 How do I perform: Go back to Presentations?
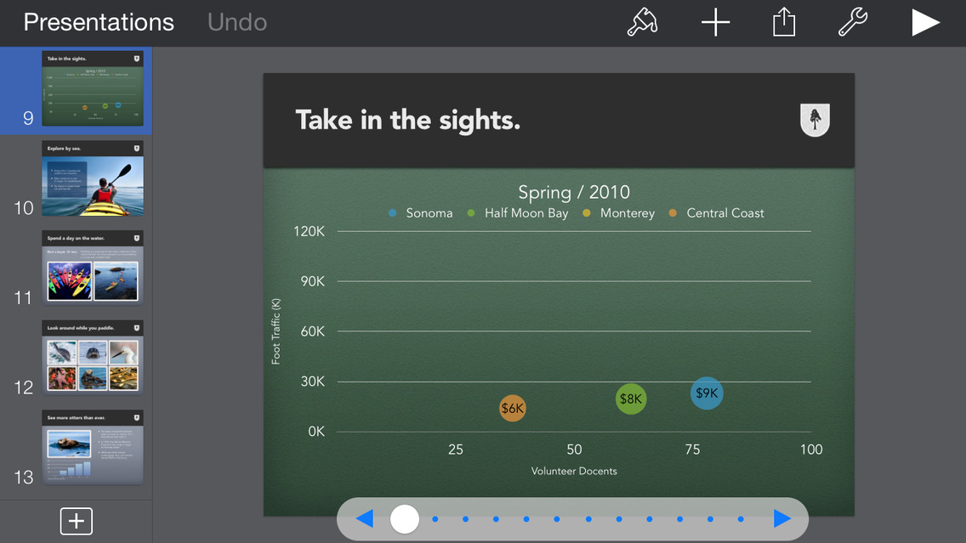99,22
